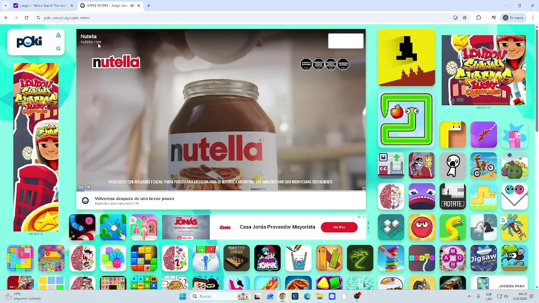Viewport: 539px width, 303px height.
Task: Open the Poki home logo
Action: coord(29,42)
